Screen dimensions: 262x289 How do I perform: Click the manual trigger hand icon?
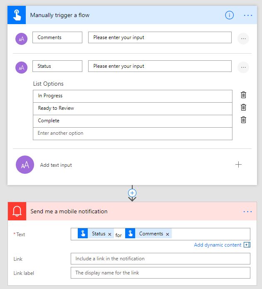click(x=17, y=15)
